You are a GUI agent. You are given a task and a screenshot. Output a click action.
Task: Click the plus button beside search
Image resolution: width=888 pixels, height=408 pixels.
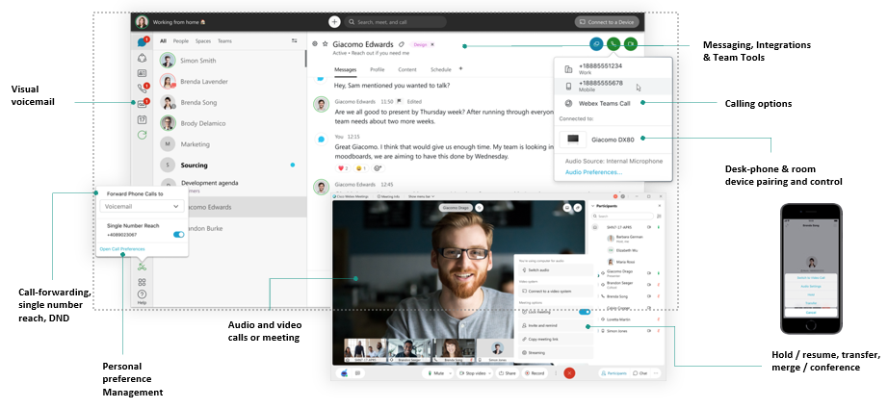[x=334, y=21]
